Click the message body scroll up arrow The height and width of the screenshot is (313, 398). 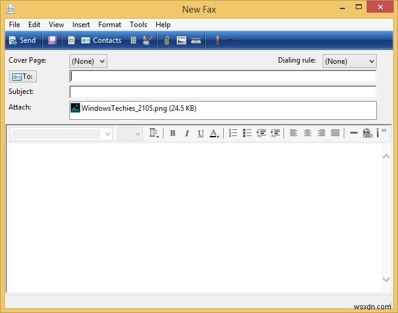tap(386, 156)
